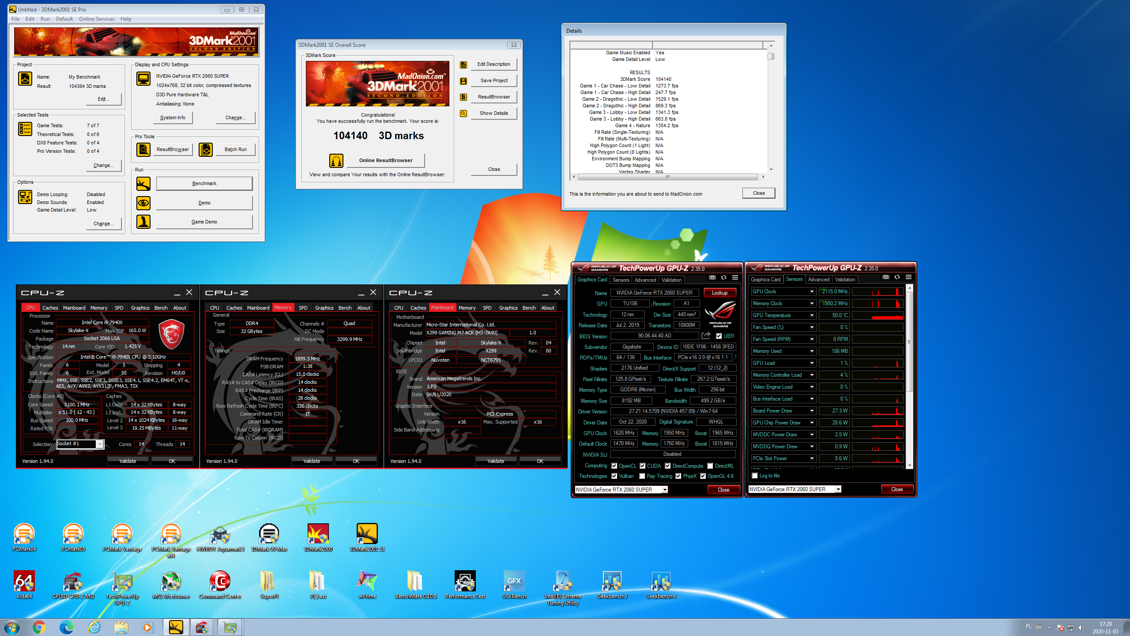Open the Socket #1 selection dropdown in CPU-Z
Image resolution: width=1130 pixels, height=636 pixels.
(x=100, y=444)
